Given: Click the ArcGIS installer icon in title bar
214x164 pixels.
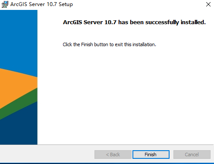Looking at the screenshot, I should pyautogui.click(x=5, y=4).
